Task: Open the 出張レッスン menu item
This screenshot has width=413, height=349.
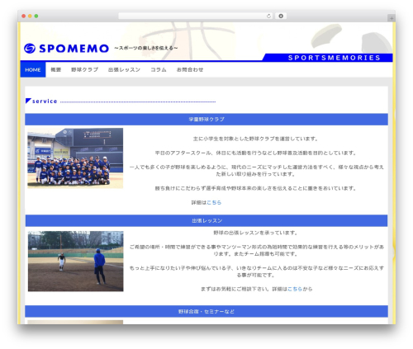Action: point(124,70)
